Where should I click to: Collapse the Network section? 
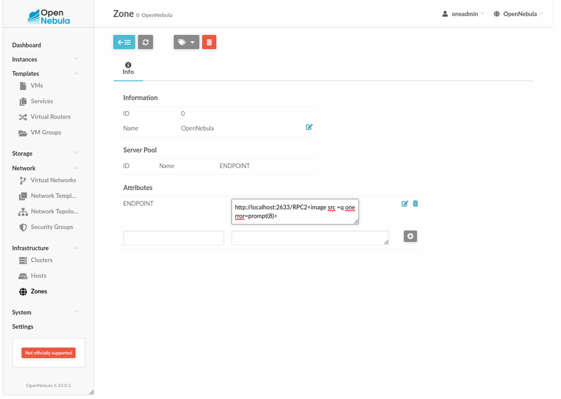[x=45, y=168]
